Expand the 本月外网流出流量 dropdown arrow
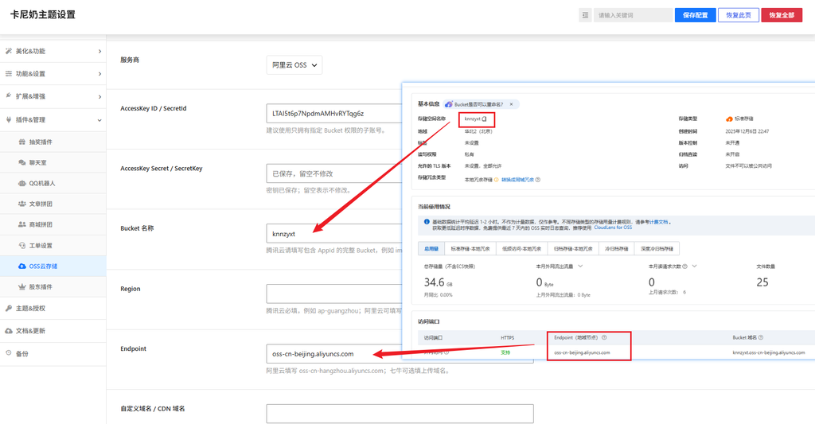The height and width of the screenshot is (424, 815). pos(580,266)
